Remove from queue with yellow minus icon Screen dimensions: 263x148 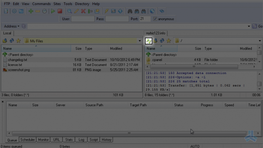click(38, 11)
